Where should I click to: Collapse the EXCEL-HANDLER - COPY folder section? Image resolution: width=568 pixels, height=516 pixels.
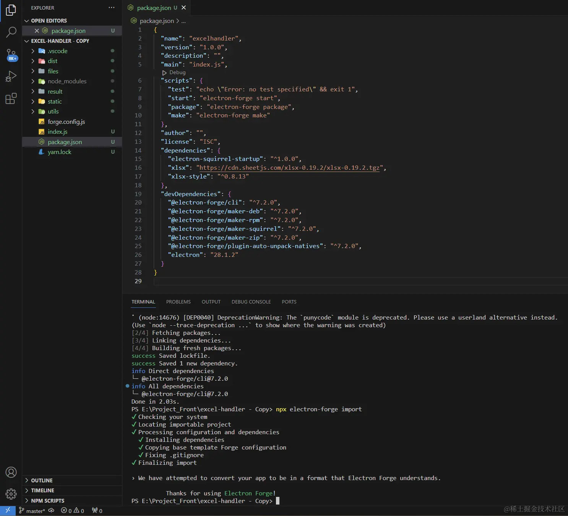[x=72, y=41]
